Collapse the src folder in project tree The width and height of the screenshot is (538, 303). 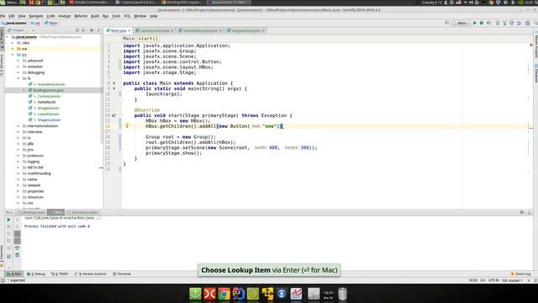13,55
